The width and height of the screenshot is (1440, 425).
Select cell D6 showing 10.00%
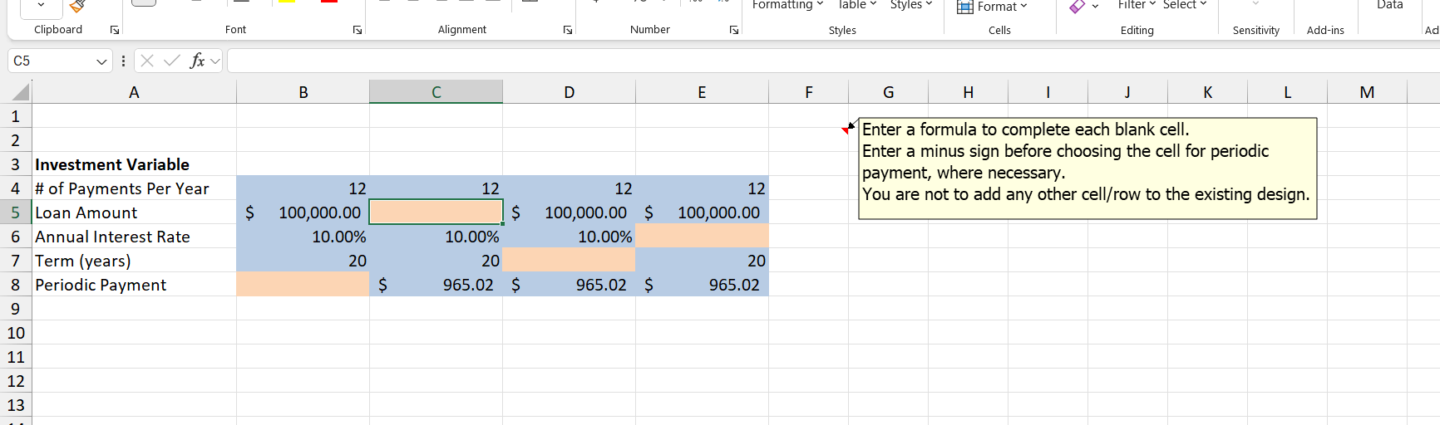(570, 237)
